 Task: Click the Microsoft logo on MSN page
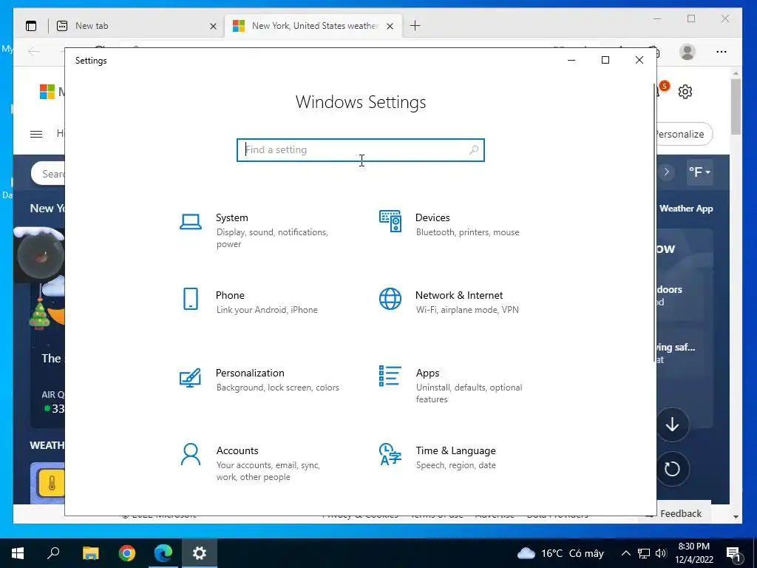point(47,91)
